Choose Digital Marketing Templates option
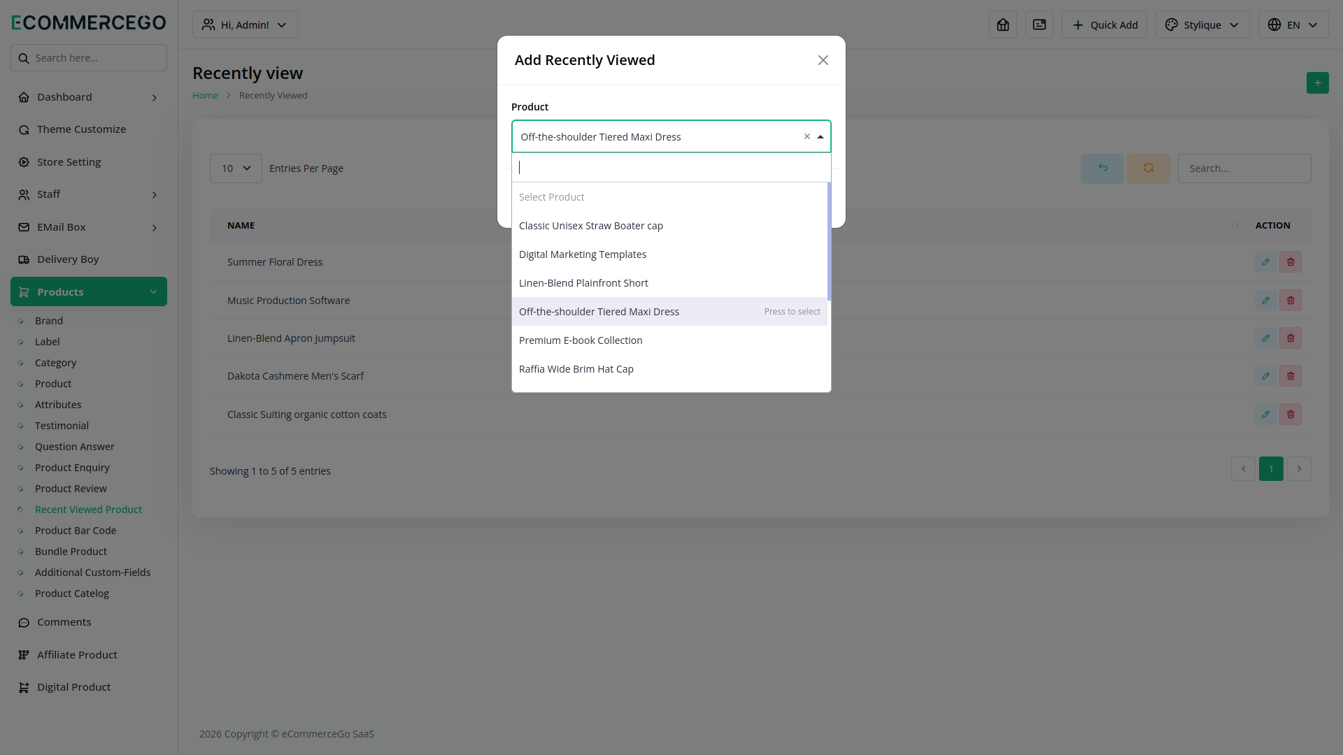 (x=669, y=254)
